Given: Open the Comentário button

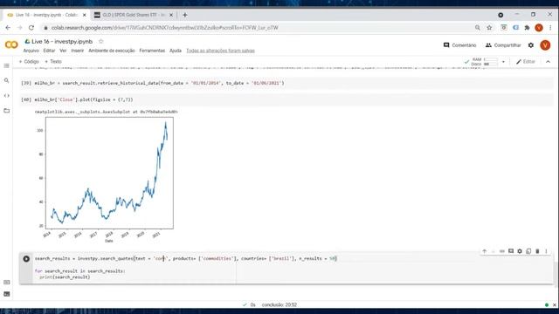Looking at the screenshot, I should [x=460, y=45].
